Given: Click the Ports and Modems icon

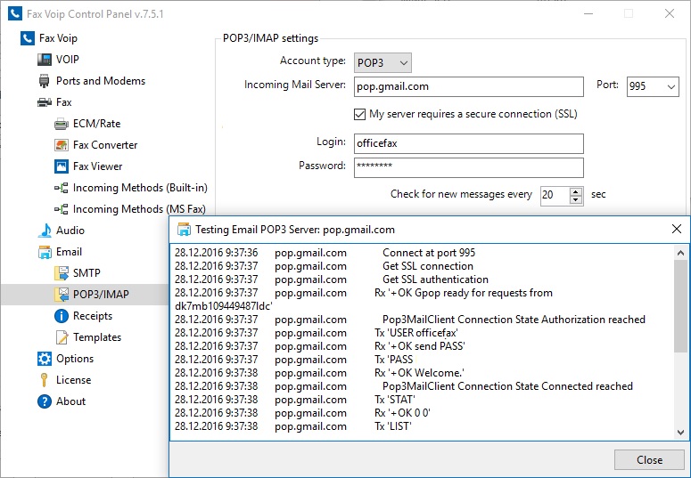Looking at the screenshot, I should coord(45,81).
